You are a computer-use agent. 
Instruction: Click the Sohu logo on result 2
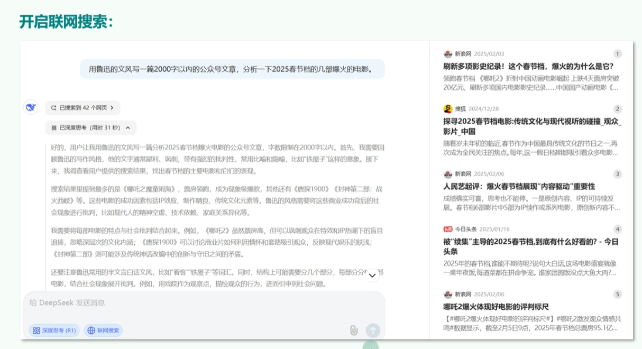[x=448, y=109]
